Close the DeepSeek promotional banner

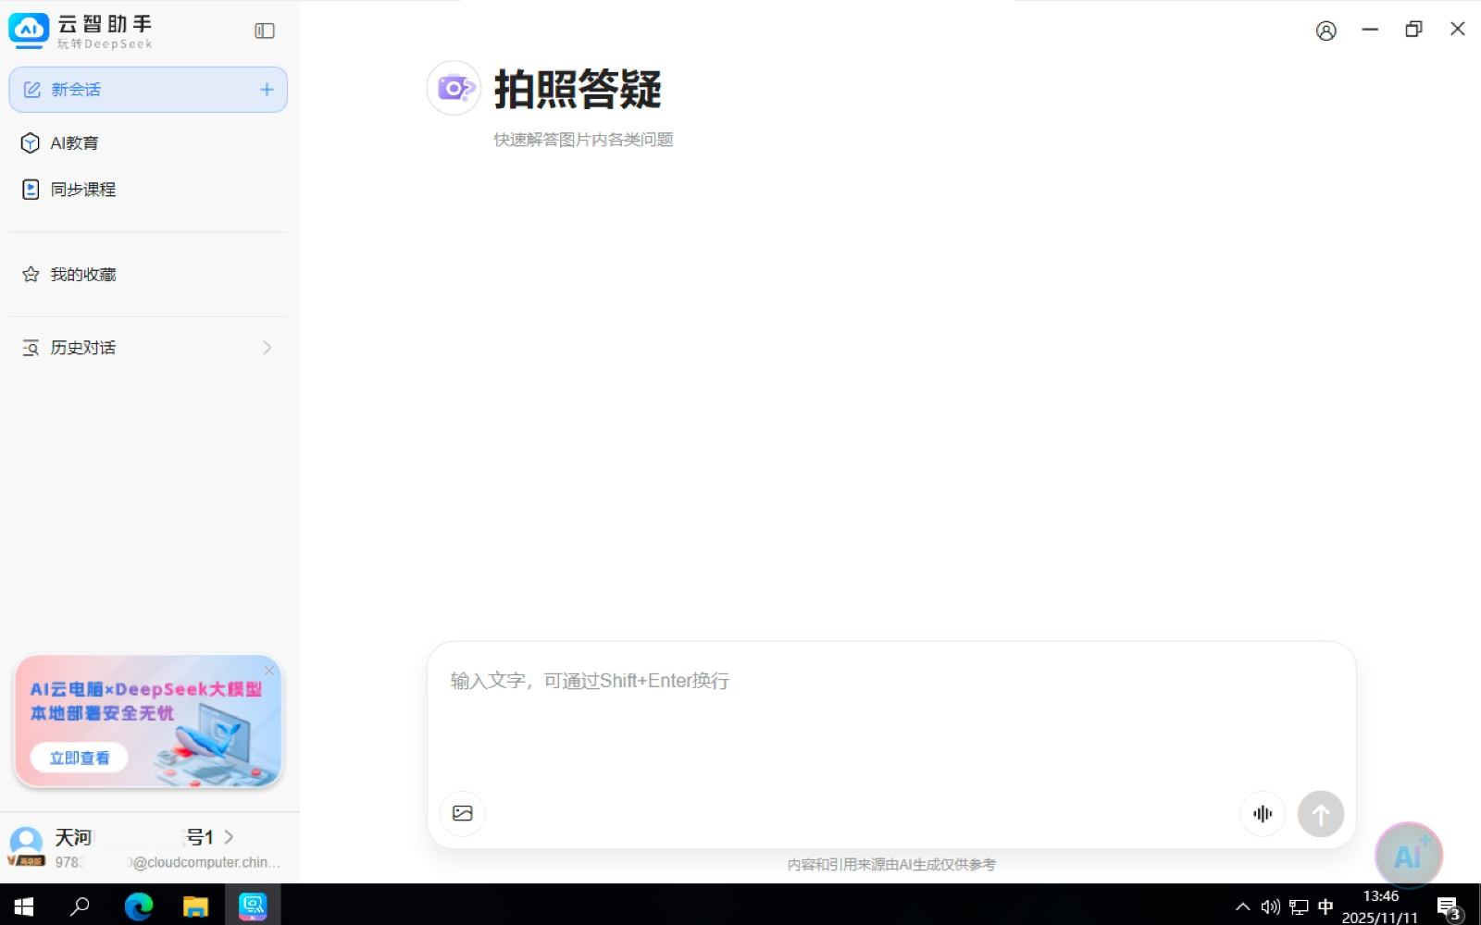[x=269, y=670]
